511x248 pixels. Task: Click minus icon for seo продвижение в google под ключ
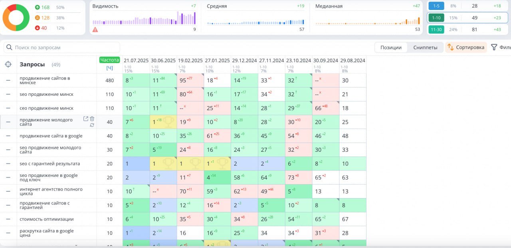pyautogui.click(x=8, y=177)
